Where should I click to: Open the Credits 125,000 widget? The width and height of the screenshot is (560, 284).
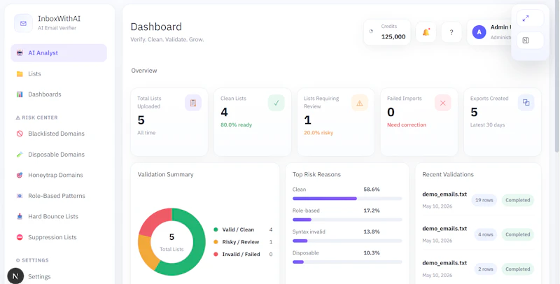point(387,31)
